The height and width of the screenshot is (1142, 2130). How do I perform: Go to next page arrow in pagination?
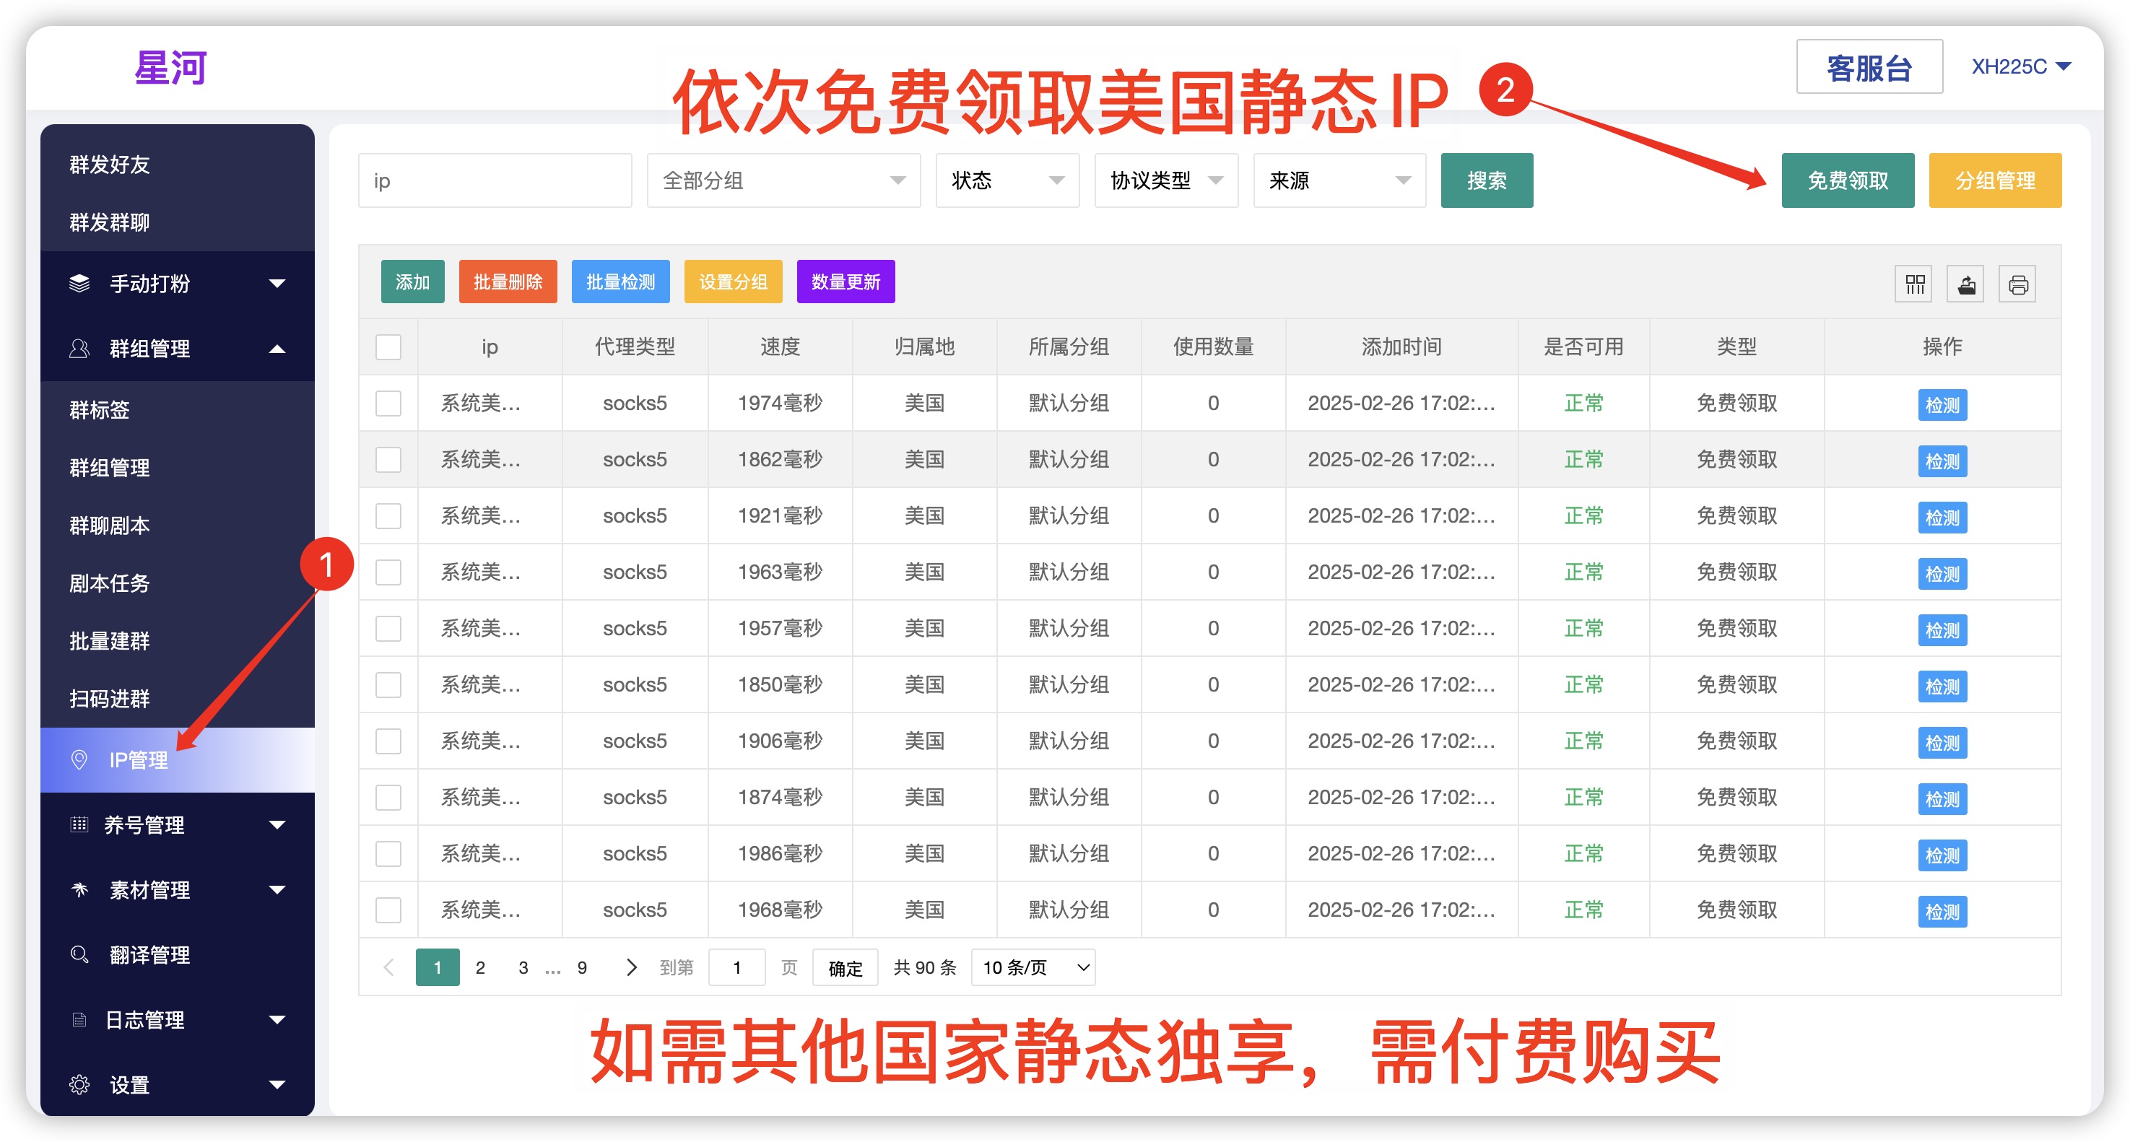click(x=631, y=967)
